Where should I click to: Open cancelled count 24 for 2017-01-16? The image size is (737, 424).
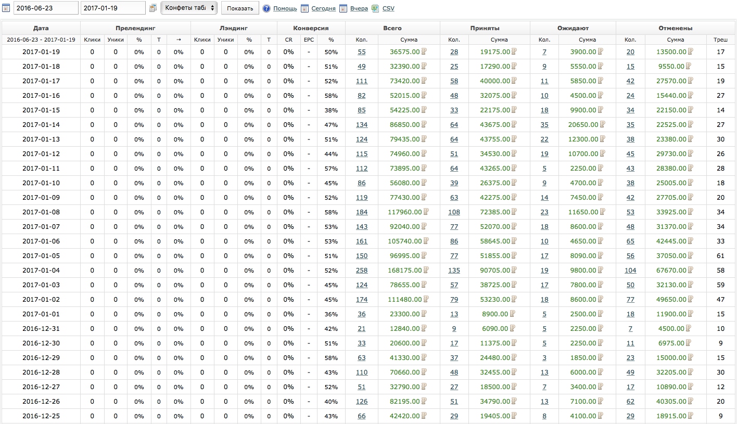tap(630, 96)
